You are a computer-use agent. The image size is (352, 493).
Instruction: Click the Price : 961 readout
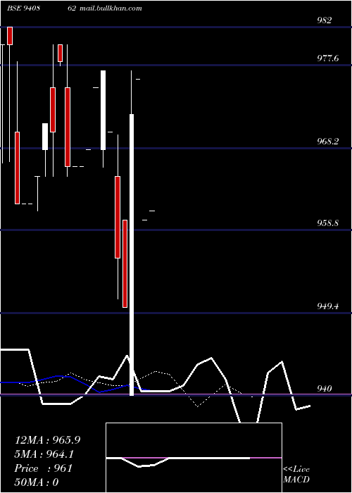pos(44,468)
